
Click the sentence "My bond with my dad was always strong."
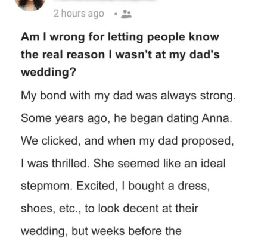[128, 96]
